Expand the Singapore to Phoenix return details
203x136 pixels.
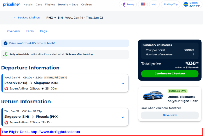pyautogui.click(x=123, y=117)
